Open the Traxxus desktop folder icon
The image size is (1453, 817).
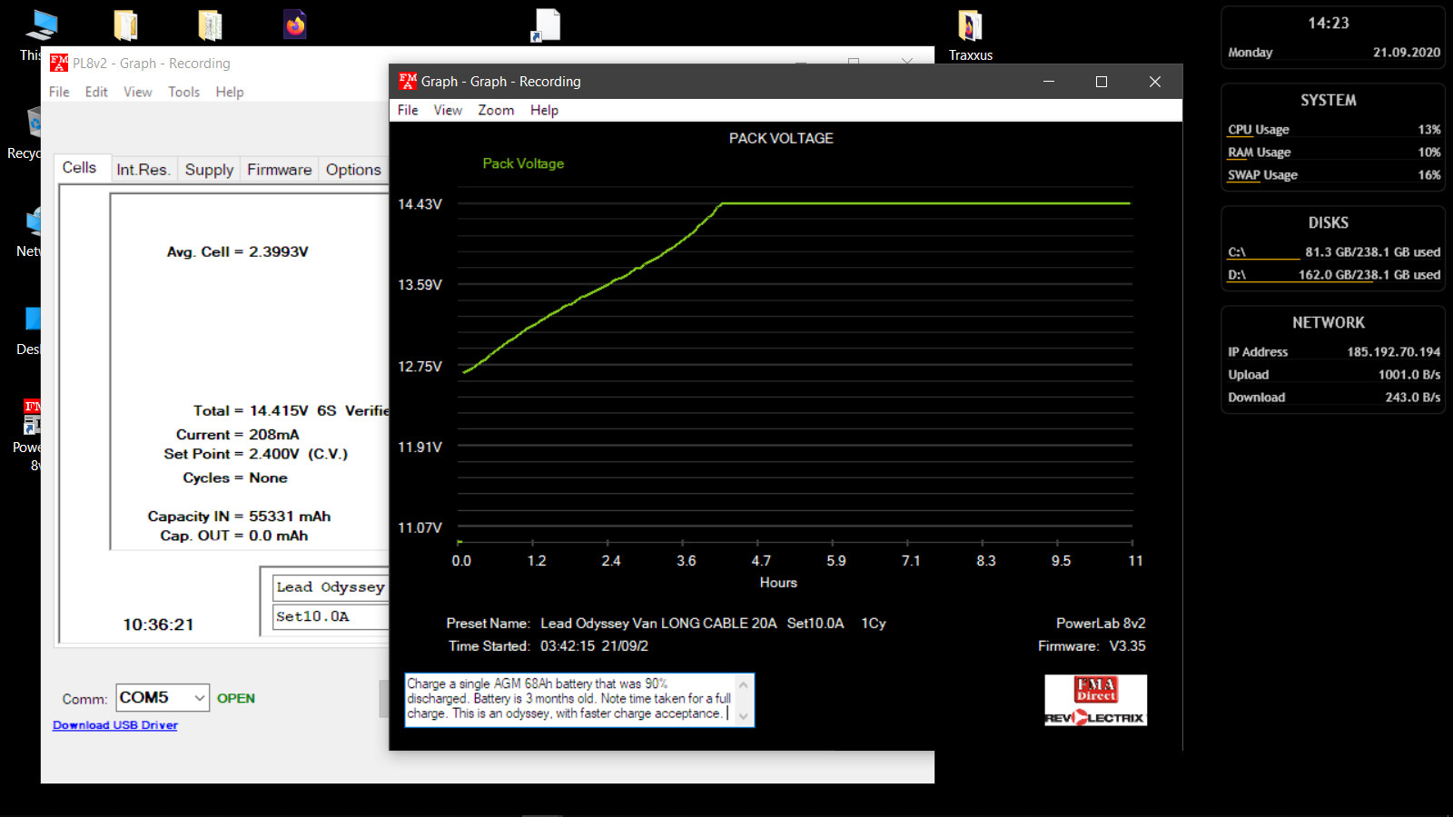pos(970,27)
